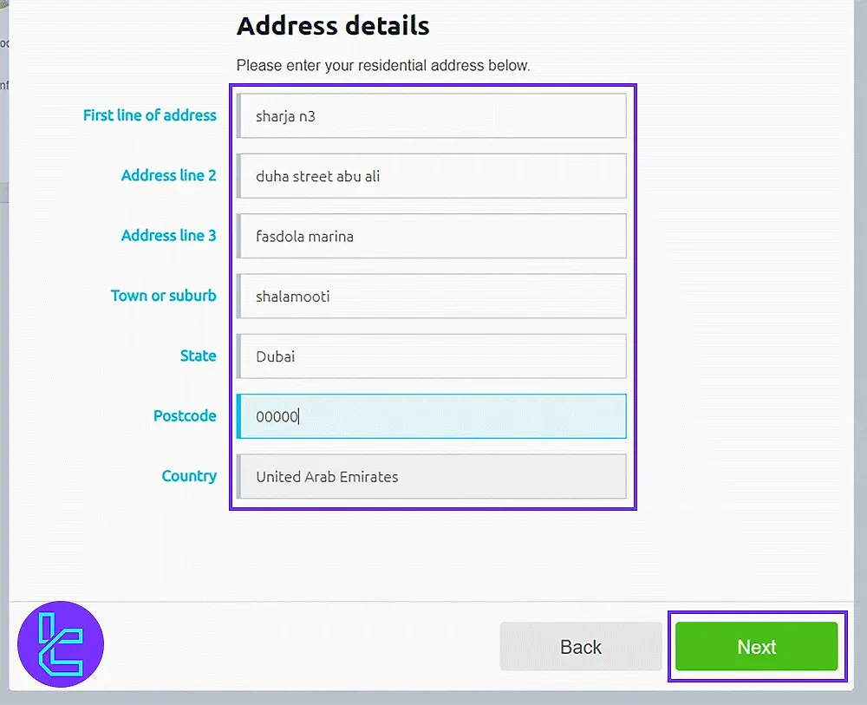
Task: Click the Town or suburb label
Action: 163,296
